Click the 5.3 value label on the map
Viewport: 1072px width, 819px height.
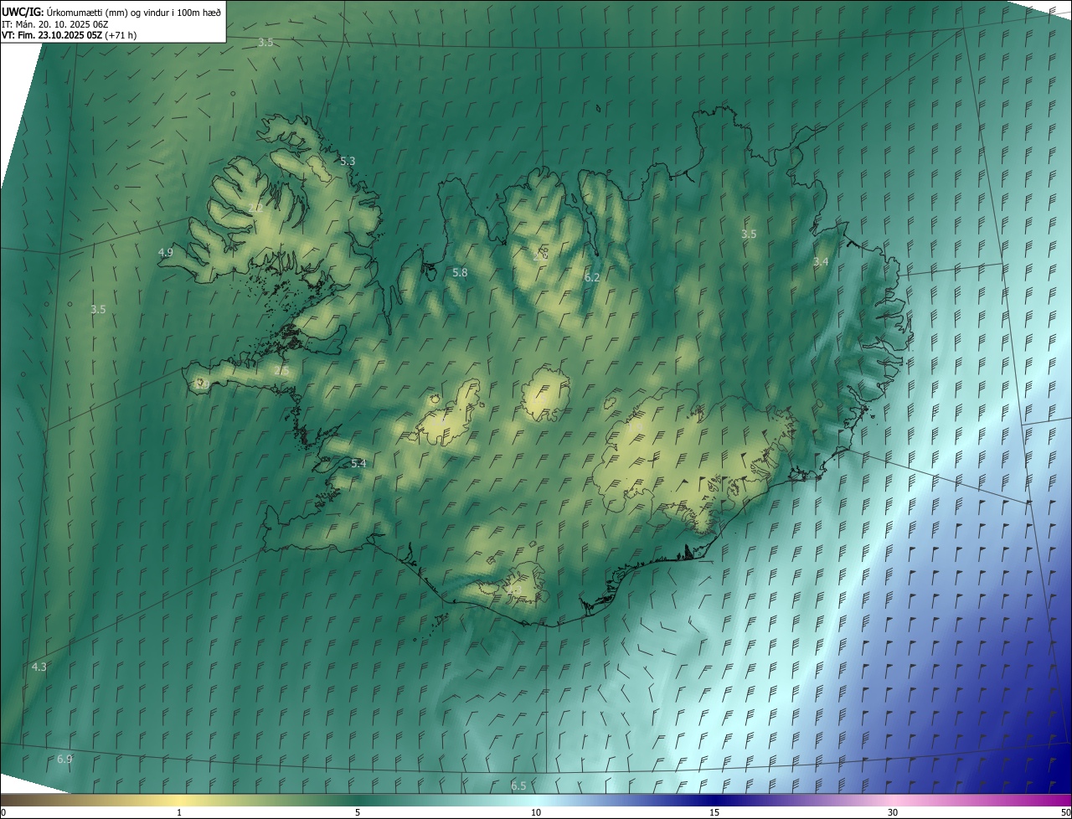pos(348,161)
